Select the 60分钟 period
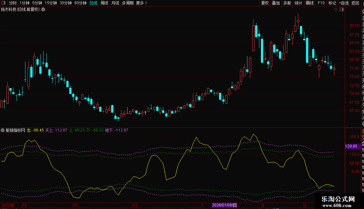Screen dimensions: 364x209 coord(81,3)
